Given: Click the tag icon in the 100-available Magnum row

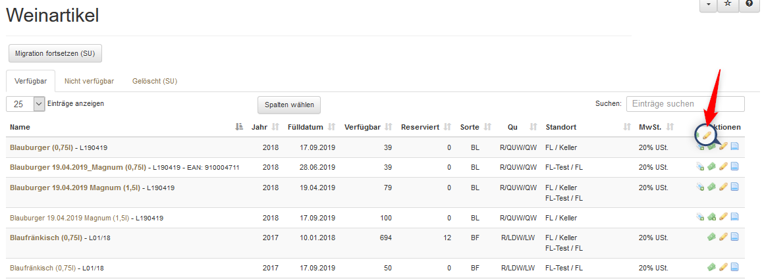Looking at the screenshot, I should [700, 217].
